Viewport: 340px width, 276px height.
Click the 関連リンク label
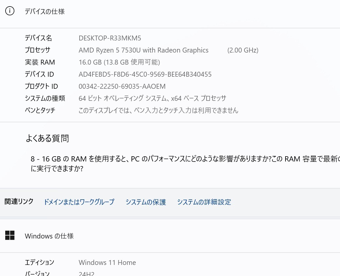click(19, 201)
